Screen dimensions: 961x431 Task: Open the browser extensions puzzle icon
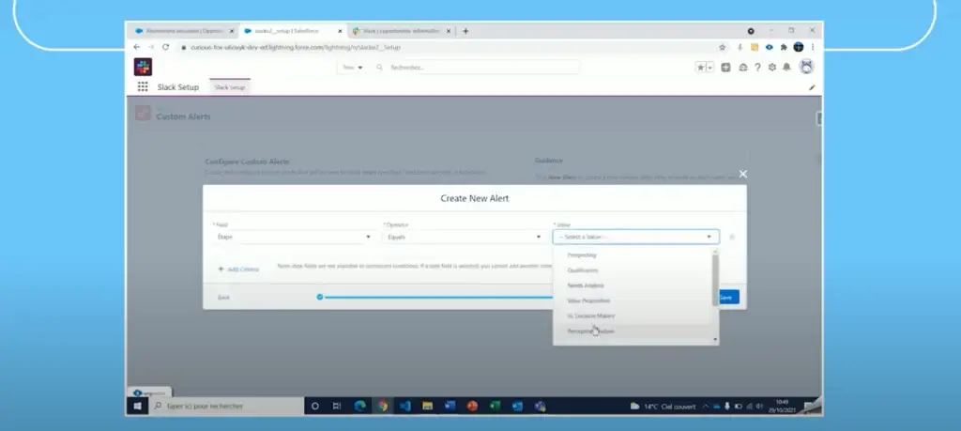tap(784, 47)
